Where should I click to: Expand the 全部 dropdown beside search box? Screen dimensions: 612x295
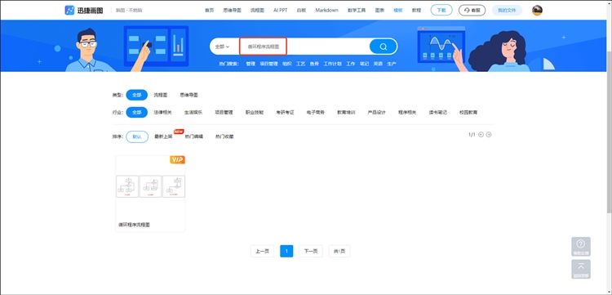(222, 47)
